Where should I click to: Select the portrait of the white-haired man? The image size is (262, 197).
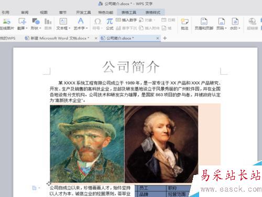[161, 144]
